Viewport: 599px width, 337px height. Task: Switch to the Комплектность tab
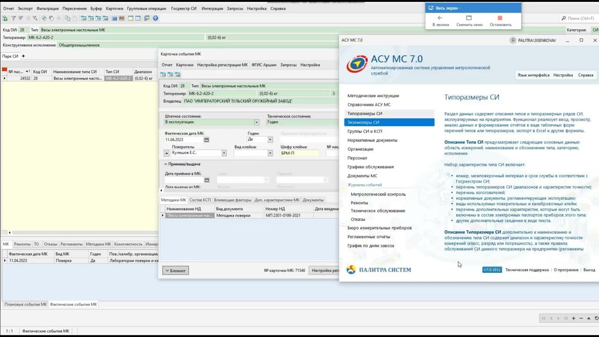[128, 244]
